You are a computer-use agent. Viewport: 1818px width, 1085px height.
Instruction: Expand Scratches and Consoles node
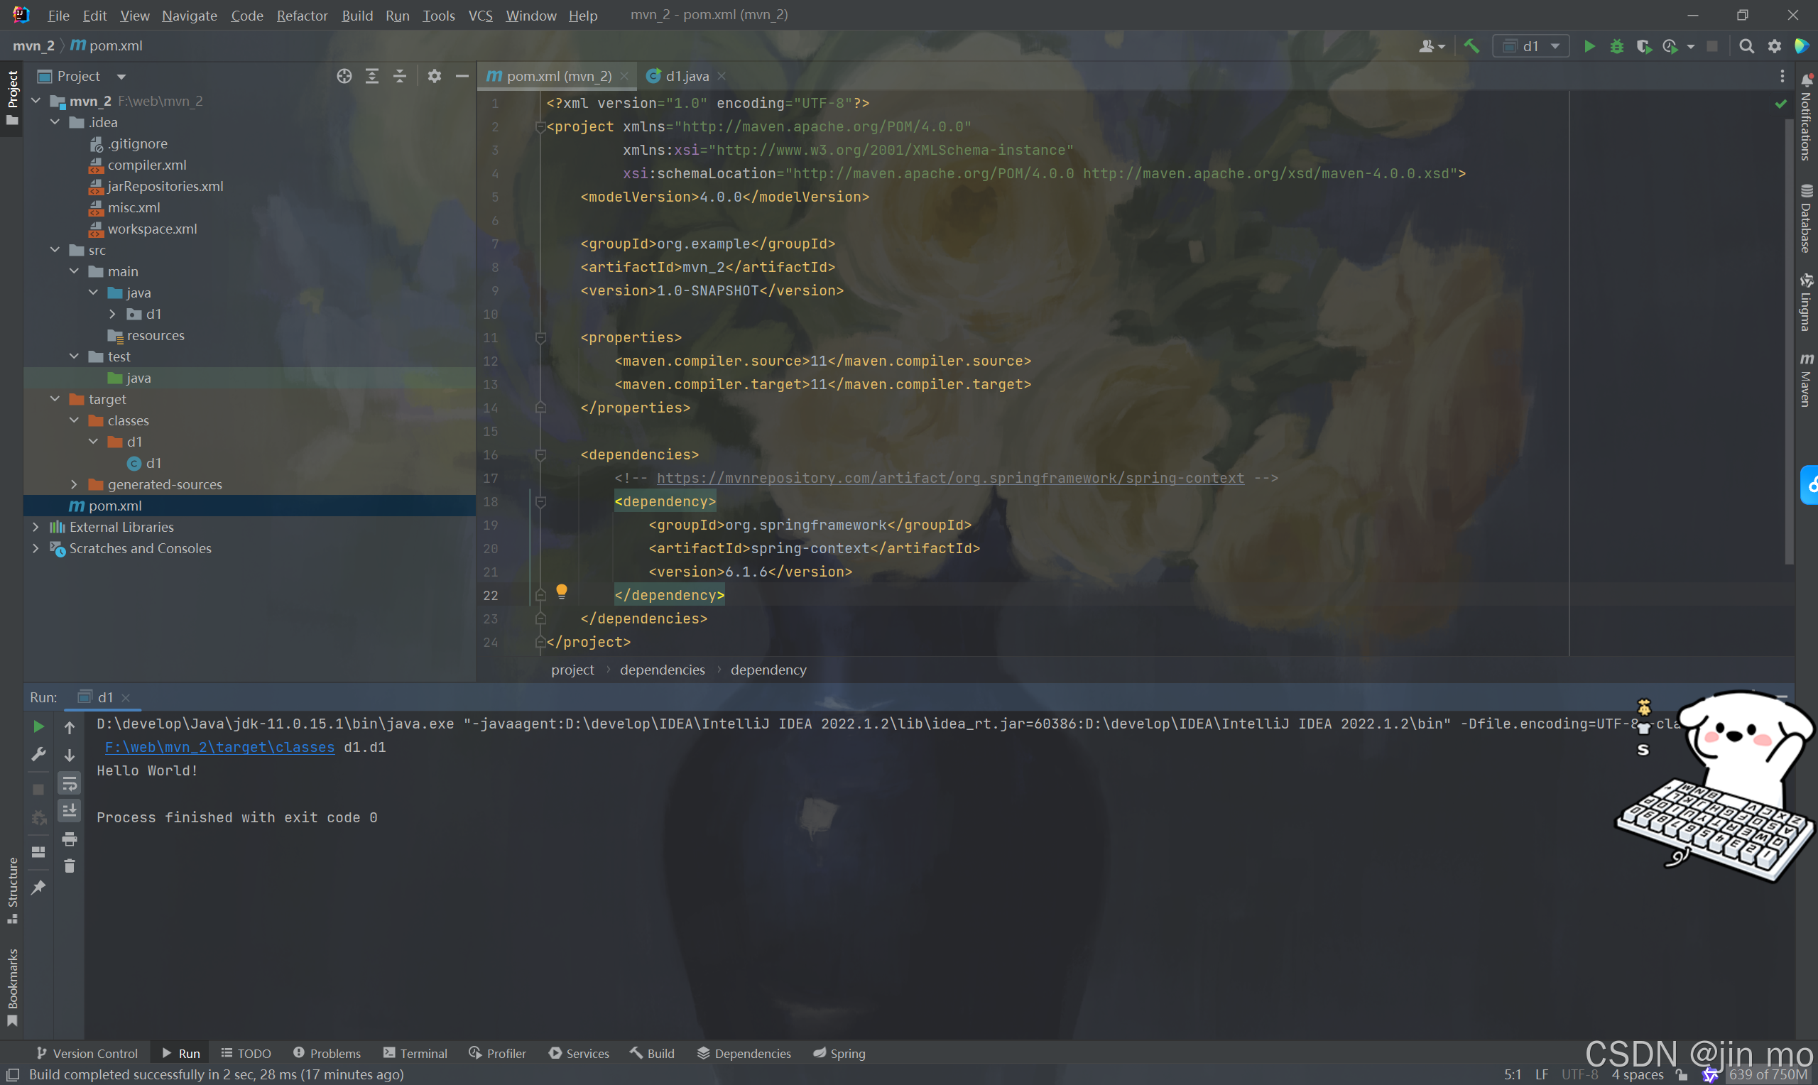point(36,548)
